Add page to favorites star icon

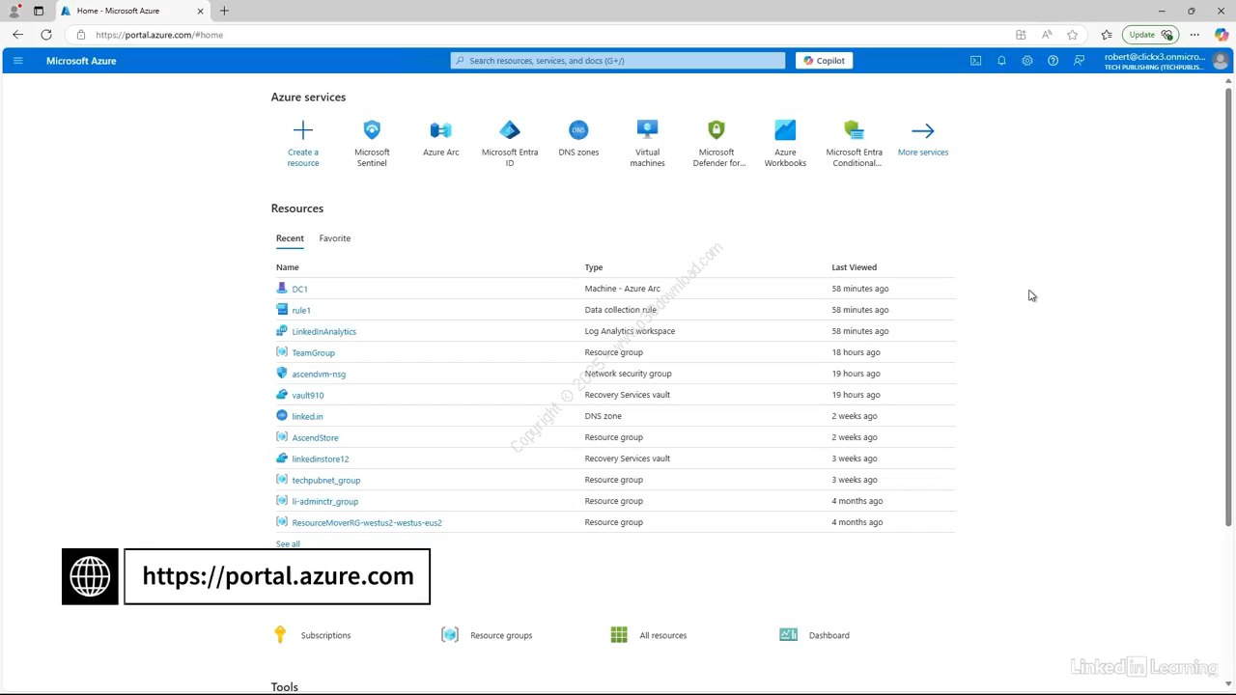1072,35
